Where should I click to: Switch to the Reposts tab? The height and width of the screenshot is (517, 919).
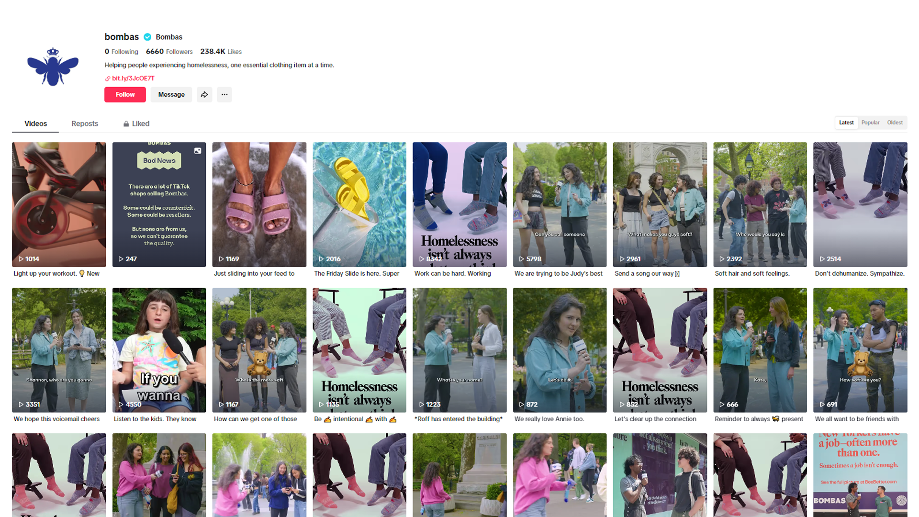point(85,124)
